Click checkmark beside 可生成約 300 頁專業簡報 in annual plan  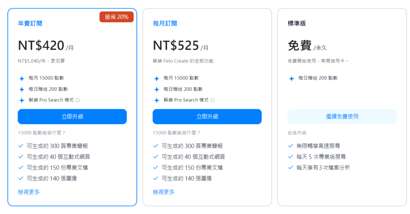[x=21, y=146]
